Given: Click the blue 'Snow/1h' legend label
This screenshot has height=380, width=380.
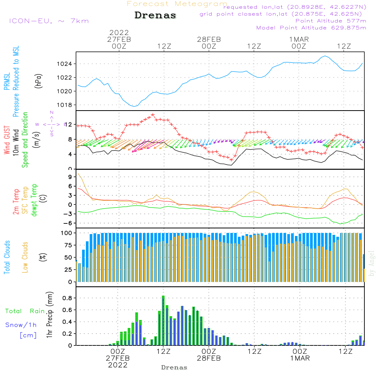Looking at the screenshot, I should click(x=21, y=325).
